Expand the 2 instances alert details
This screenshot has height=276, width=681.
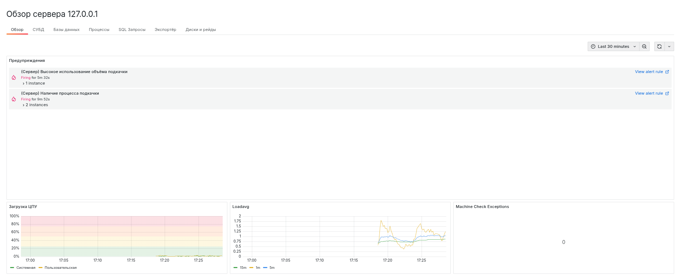(36, 105)
